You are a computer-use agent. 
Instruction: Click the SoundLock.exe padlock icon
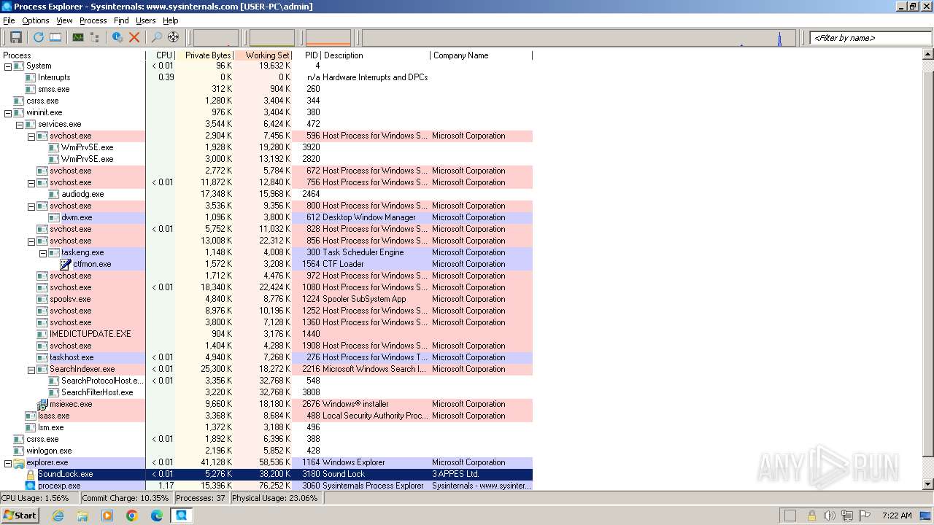point(31,474)
